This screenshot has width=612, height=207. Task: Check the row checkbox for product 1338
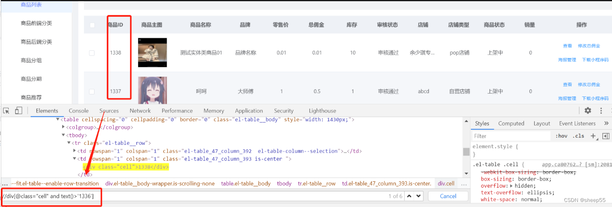[92, 53]
